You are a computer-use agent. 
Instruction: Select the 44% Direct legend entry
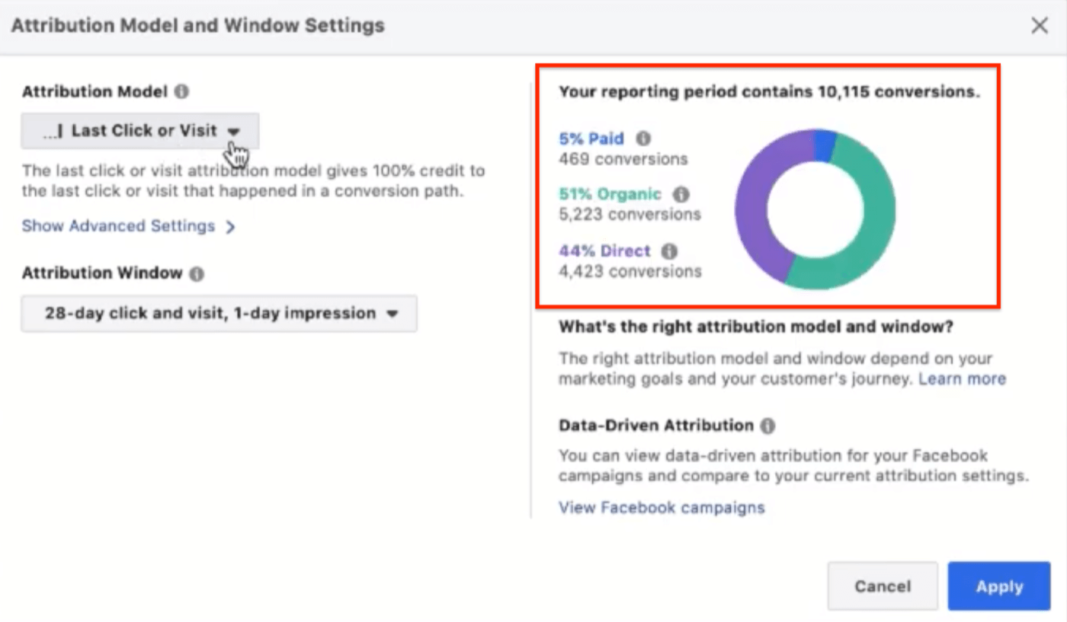pyautogui.click(x=604, y=251)
